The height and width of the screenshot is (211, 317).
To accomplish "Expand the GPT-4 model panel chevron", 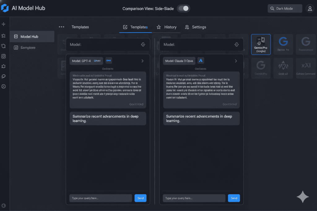I will [143, 61].
